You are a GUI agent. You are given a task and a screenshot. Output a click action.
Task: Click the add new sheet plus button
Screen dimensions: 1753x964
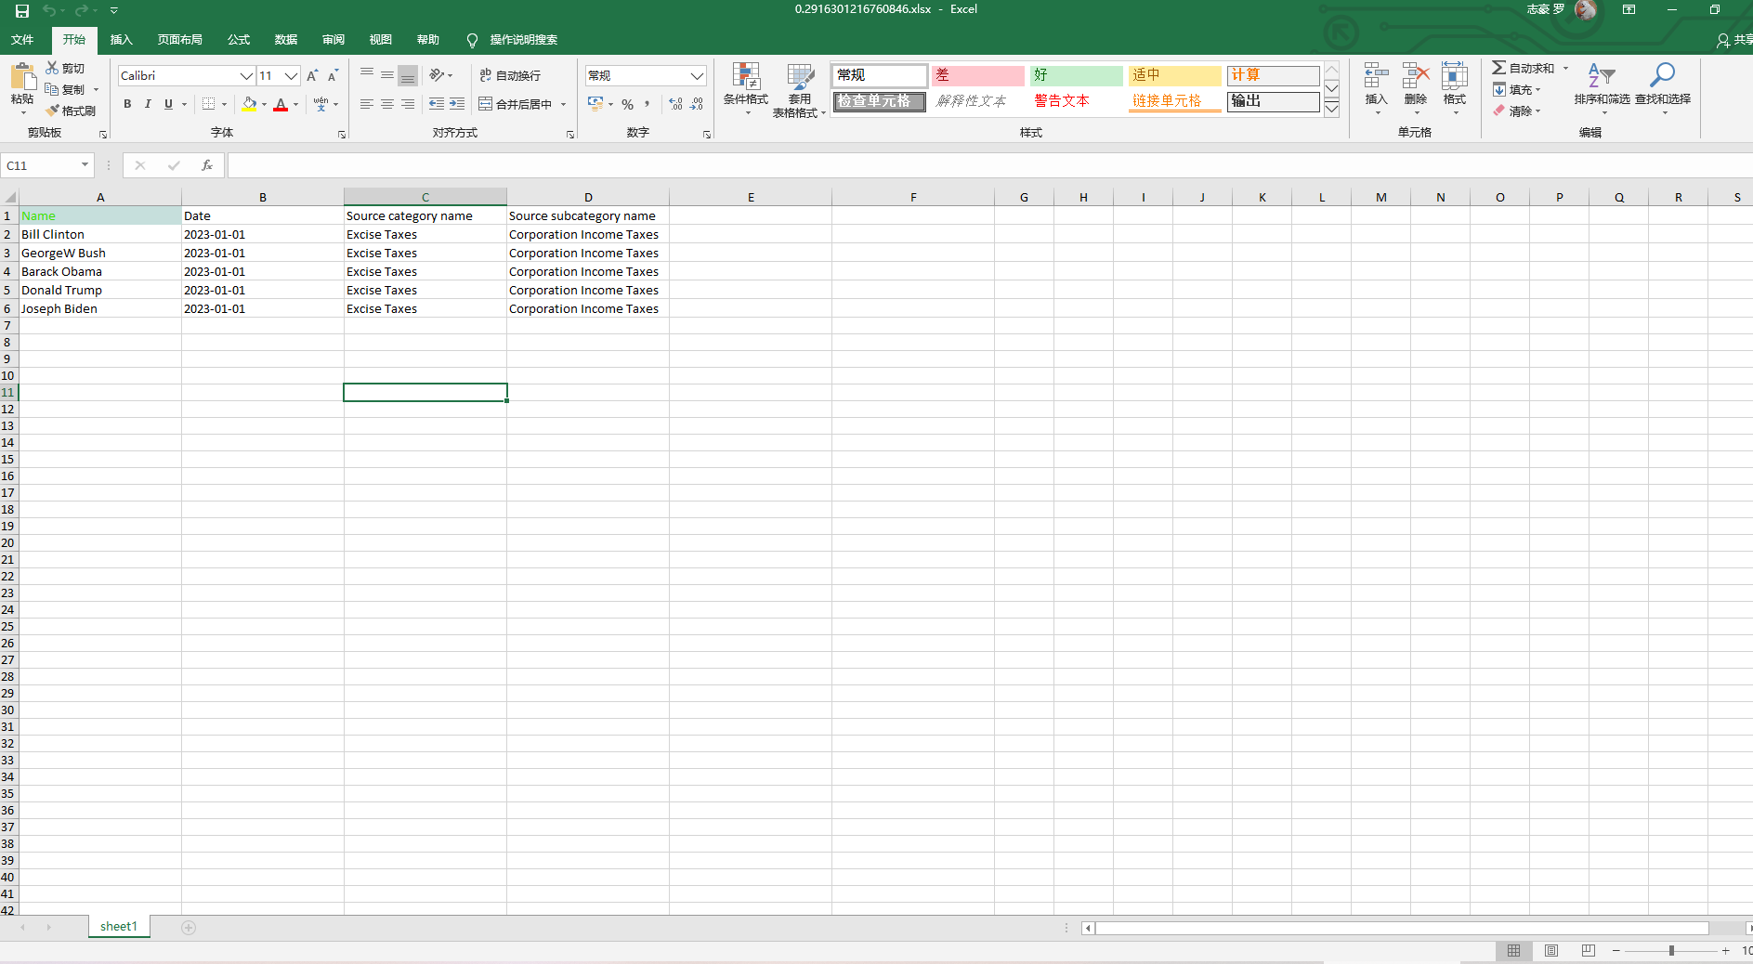pos(189,927)
